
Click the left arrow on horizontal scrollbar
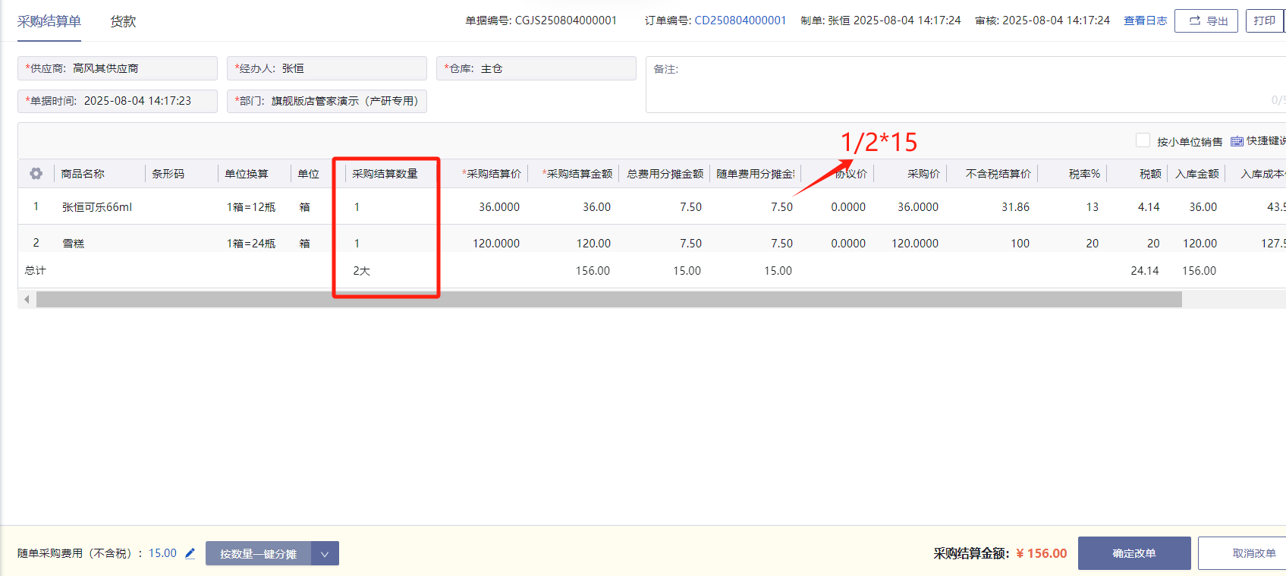(27, 300)
